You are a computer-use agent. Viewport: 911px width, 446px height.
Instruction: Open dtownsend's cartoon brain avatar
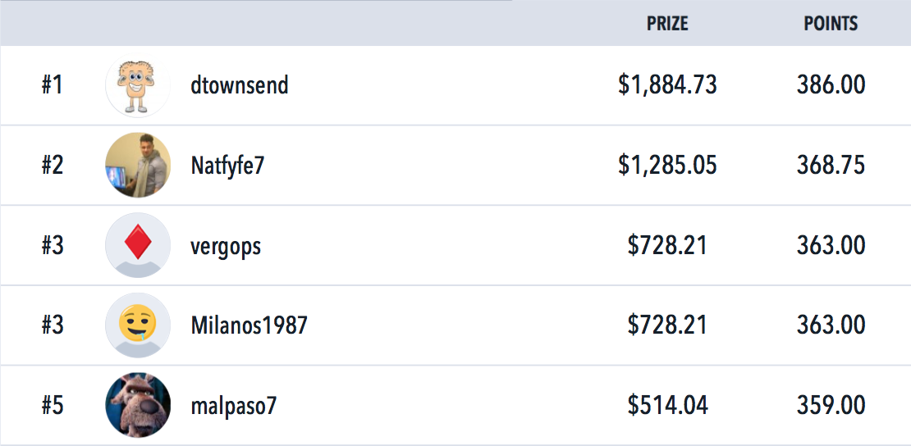(138, 85)
